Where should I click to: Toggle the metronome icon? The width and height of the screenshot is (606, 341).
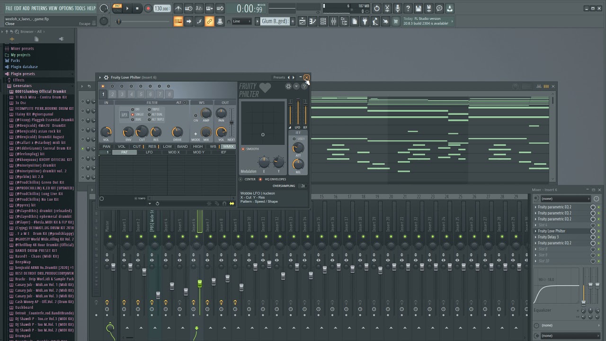(178, 8)
